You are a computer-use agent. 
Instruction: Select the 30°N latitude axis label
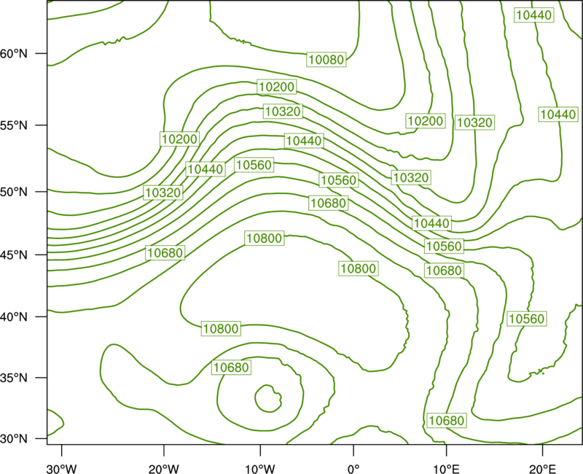click(14, 439)
